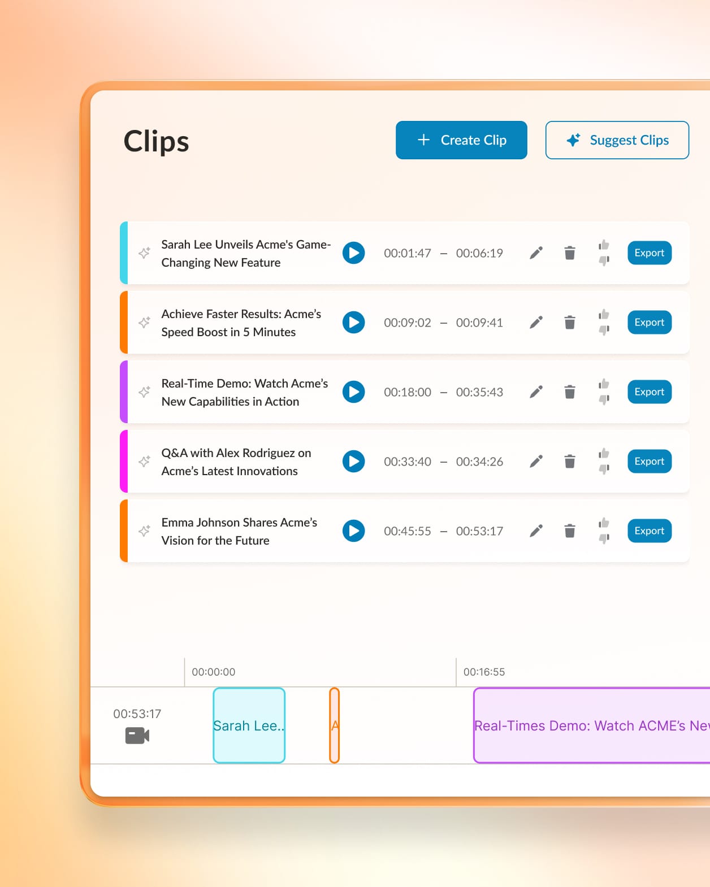This screenshot has height=887, width=710.
Task: Click the sparkle icon beside Q&A with Alex Rodriguez
Action: [x=145, y=462]
